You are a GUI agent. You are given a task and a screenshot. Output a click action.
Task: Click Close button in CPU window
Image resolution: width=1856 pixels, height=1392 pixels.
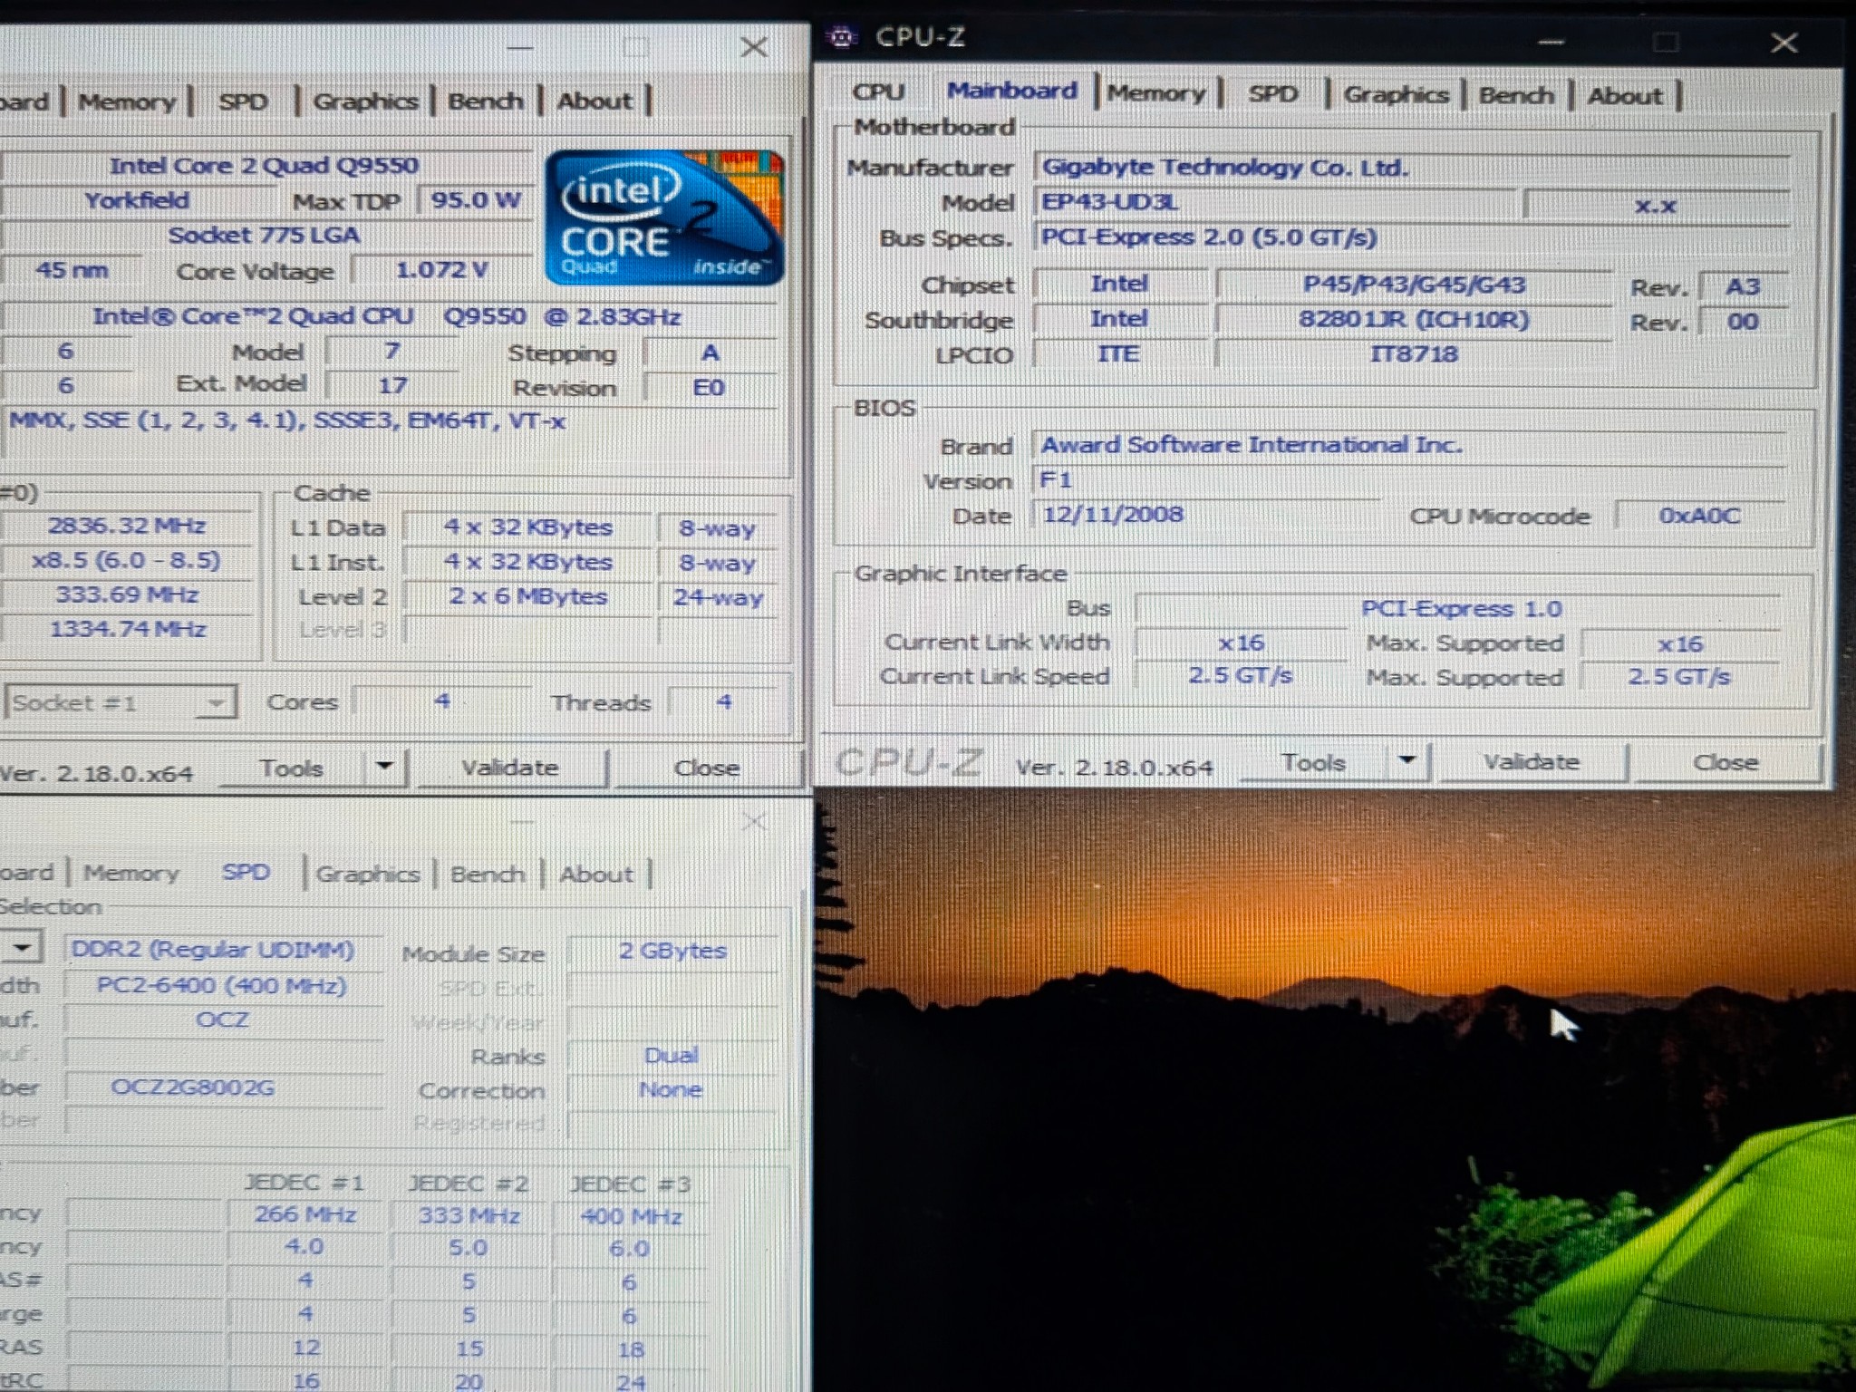click(x=707, y=768)
